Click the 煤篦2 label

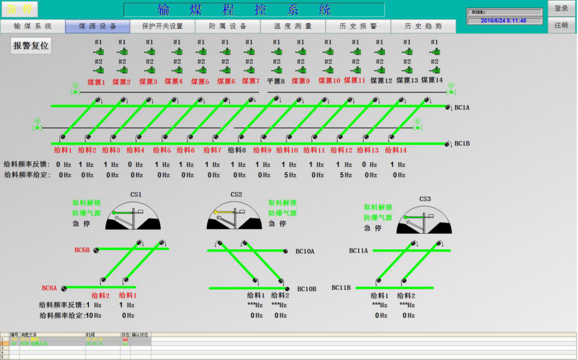tap(122, 82)
